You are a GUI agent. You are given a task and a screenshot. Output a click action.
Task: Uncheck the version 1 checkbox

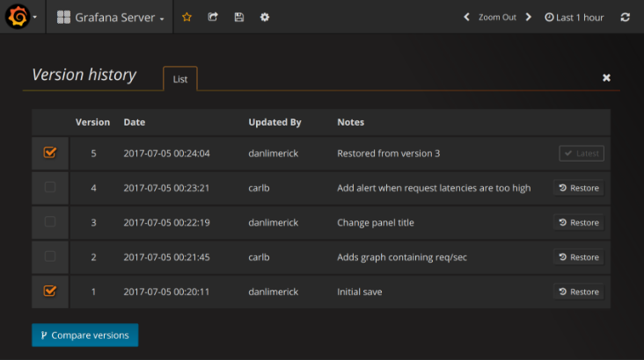click(x=50, y=291)
